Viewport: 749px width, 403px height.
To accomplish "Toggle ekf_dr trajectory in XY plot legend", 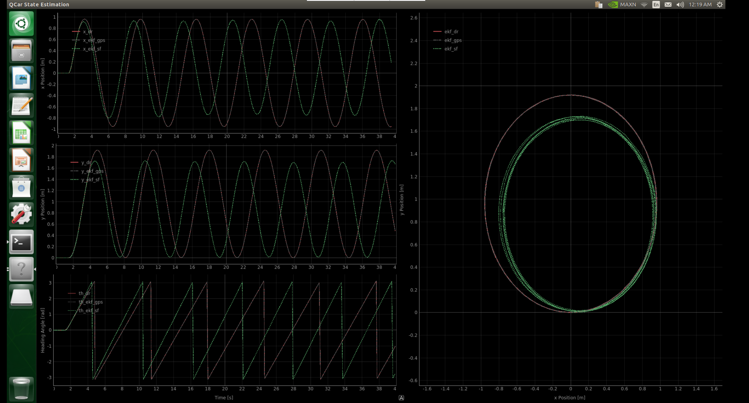I will 446,31.
